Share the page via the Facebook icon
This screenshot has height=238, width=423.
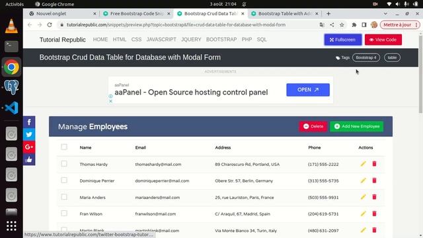click(29, 122)
